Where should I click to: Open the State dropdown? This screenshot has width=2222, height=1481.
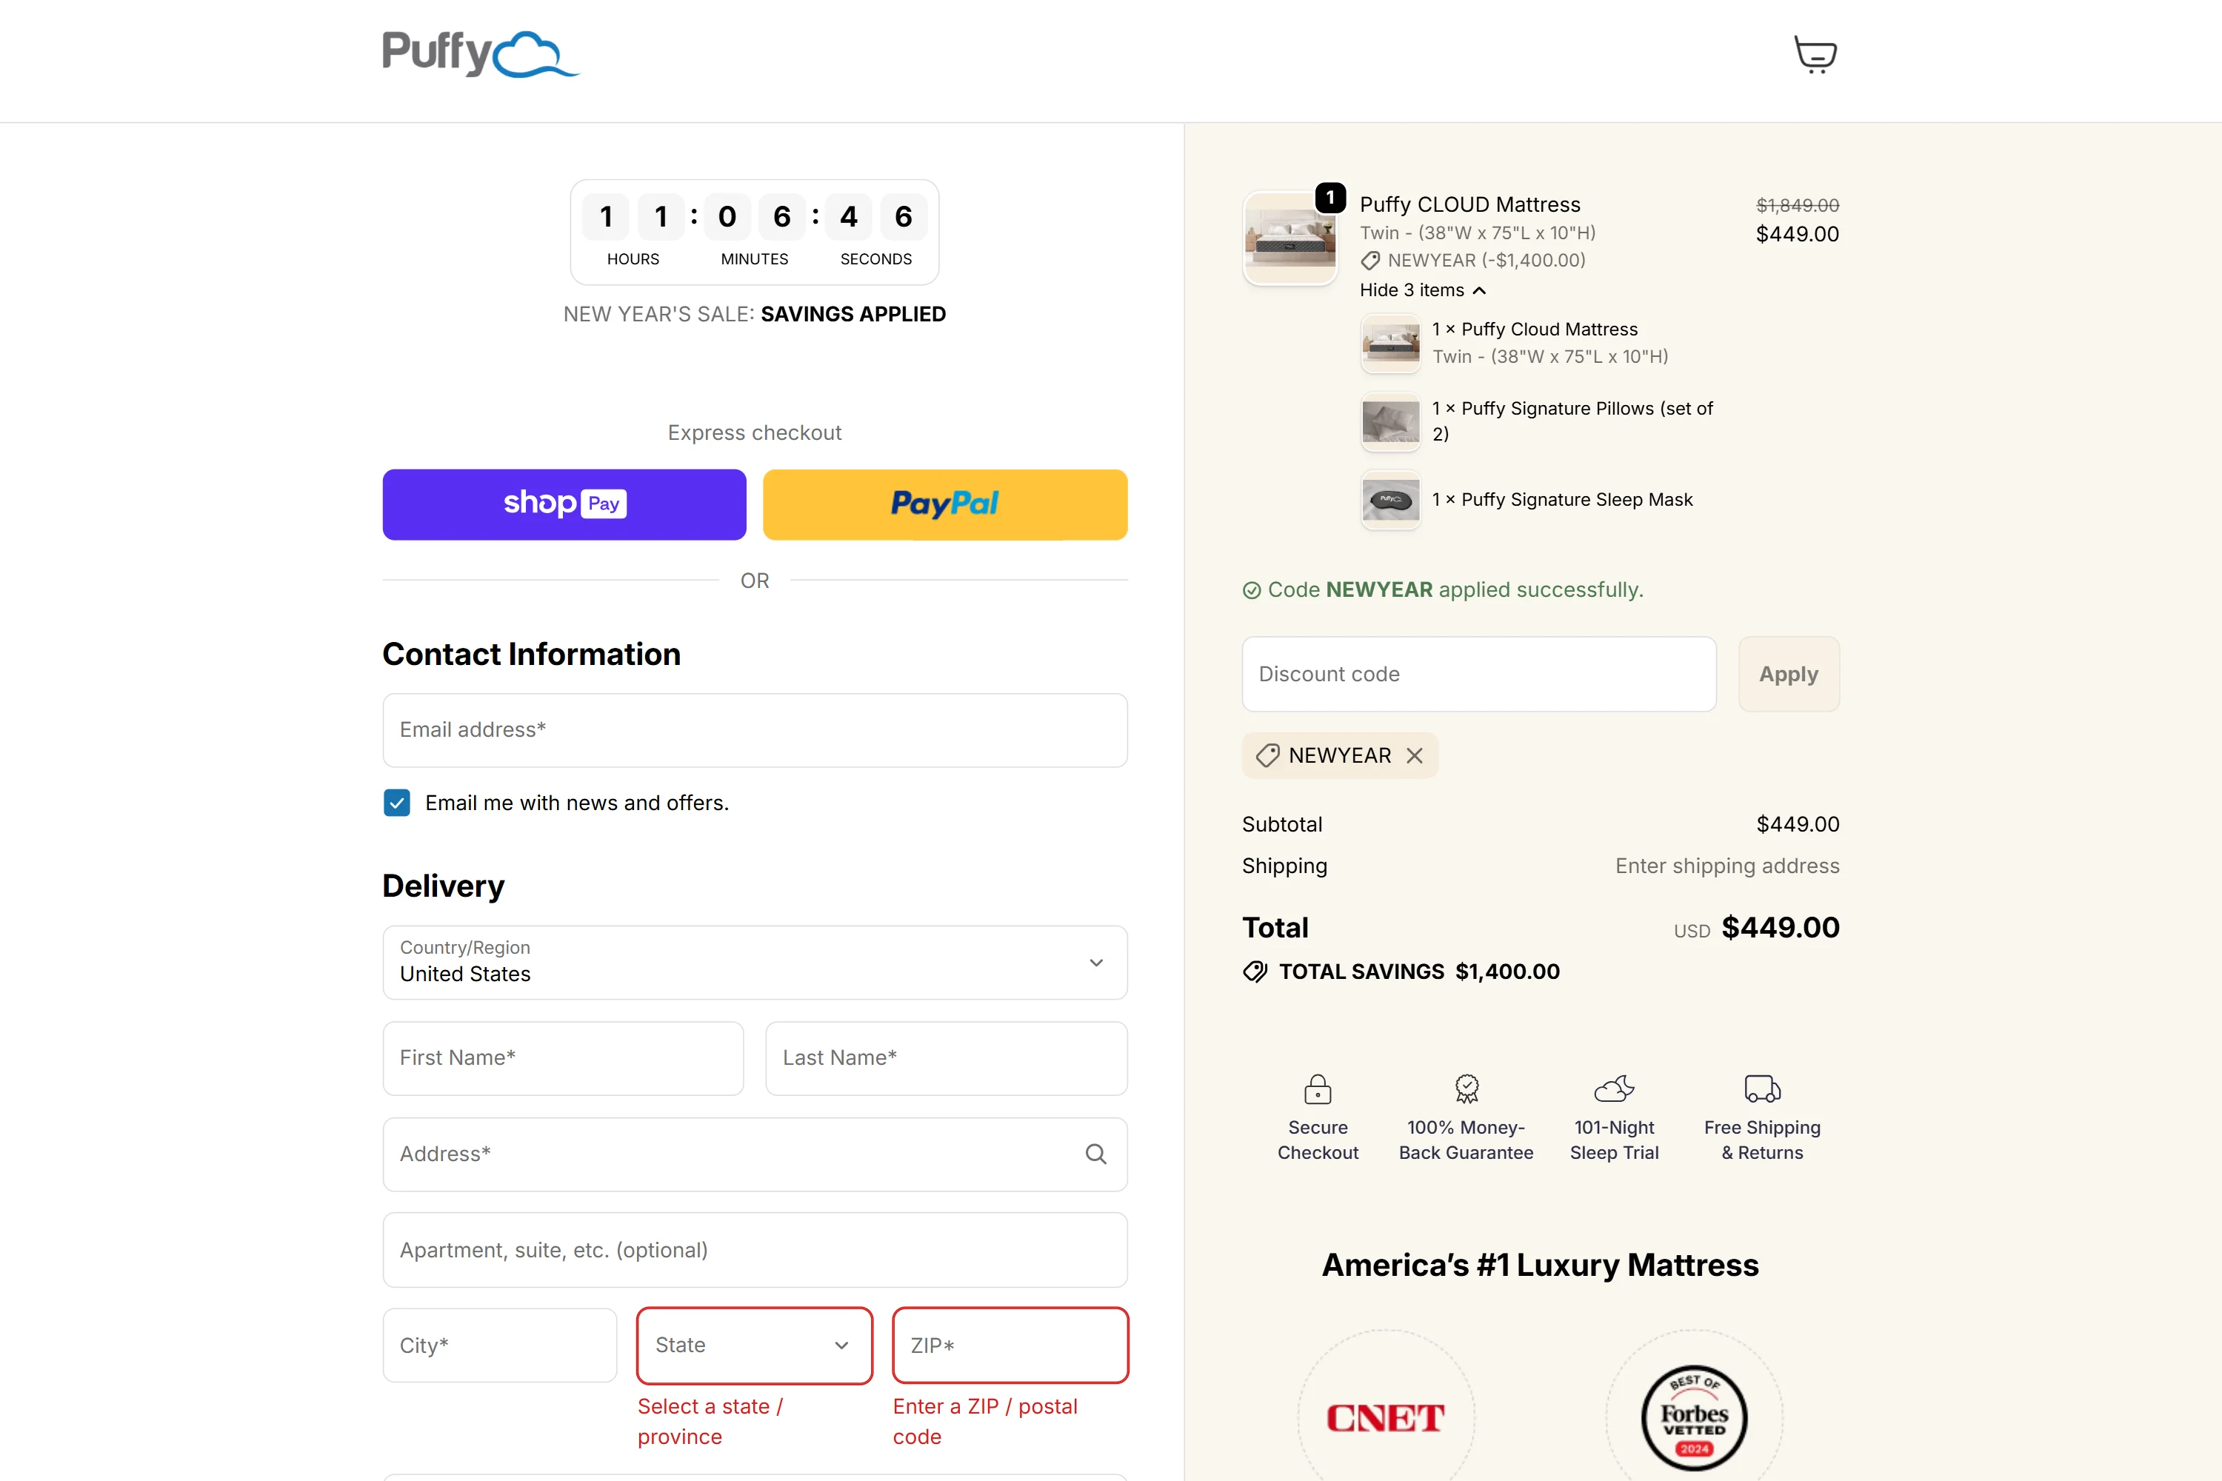pyautogui.click(x=754, y=1345)
